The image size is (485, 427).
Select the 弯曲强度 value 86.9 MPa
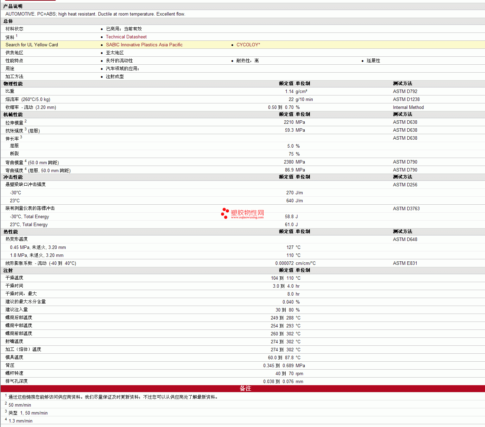(295, 170)
